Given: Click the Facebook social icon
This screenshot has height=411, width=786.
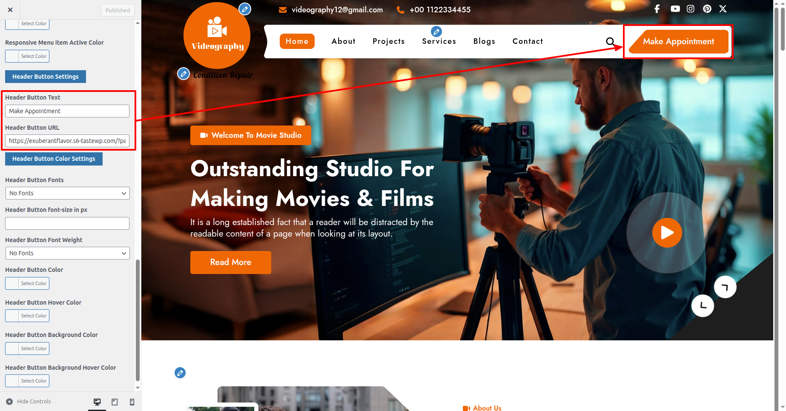Looking at the screenshot, I should (x=657, y=9).
